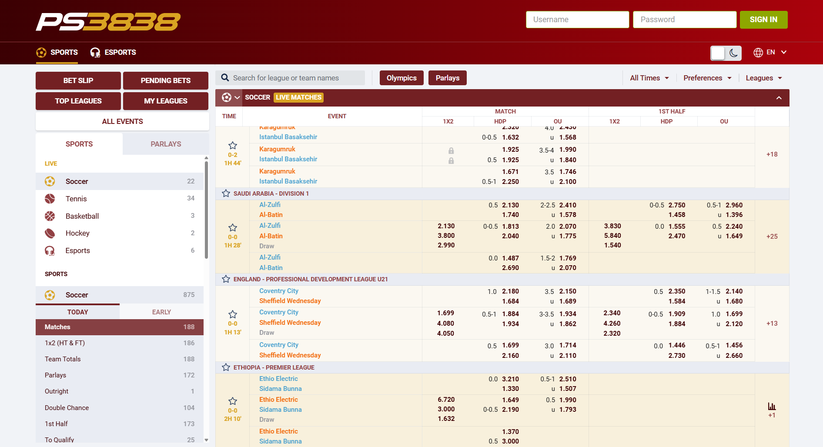
Task: Click the SIGN IN button
Action: tap(763, 20)
